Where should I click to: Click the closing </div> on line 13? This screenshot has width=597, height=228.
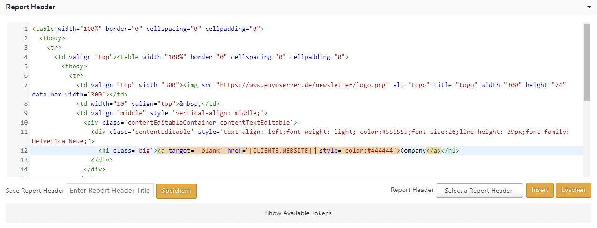click(x=102, y=160)
